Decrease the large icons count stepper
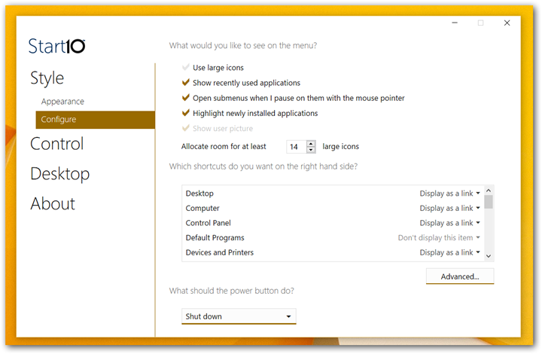The image size is (542, 354). click(311, 150)
